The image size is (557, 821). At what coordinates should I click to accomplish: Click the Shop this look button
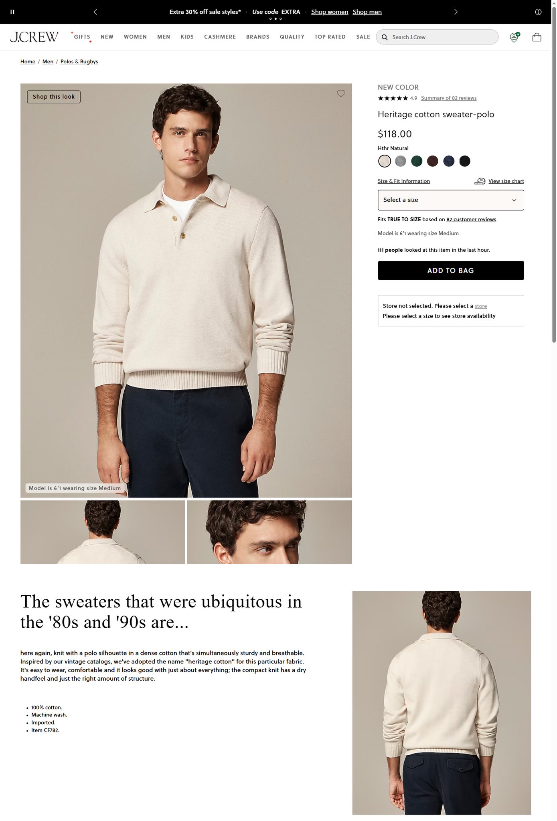(x=54, y=97)
